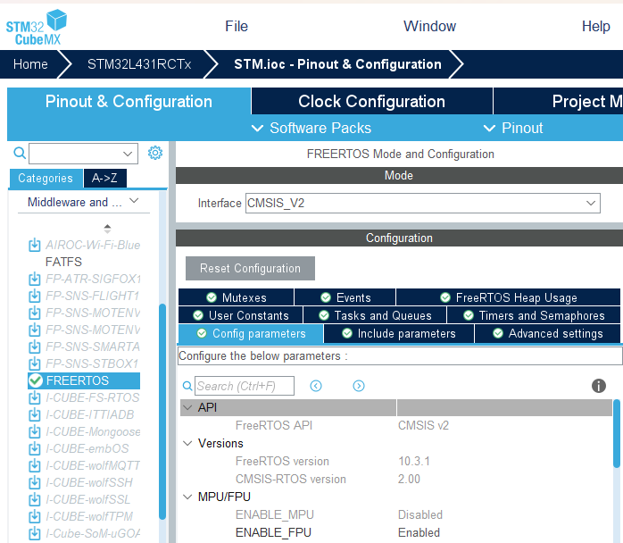Click download icon beside I-CUBE-wolfMQTT
Viewport: 623px width, 543px height.
(35, 465)
